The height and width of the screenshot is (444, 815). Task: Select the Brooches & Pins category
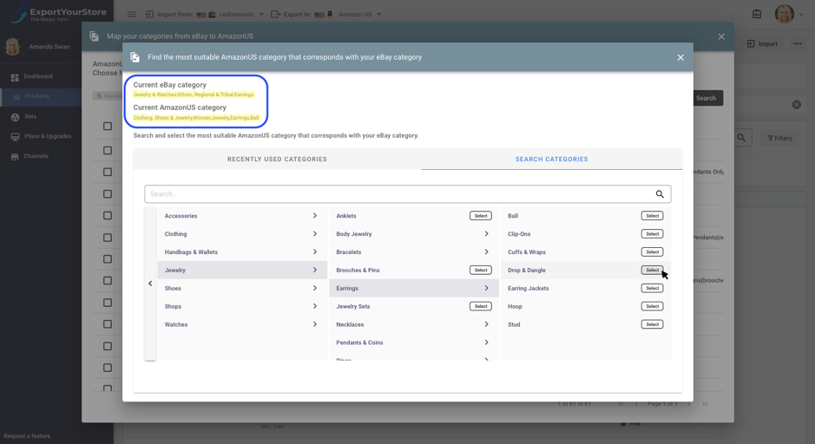pos(481,271)
